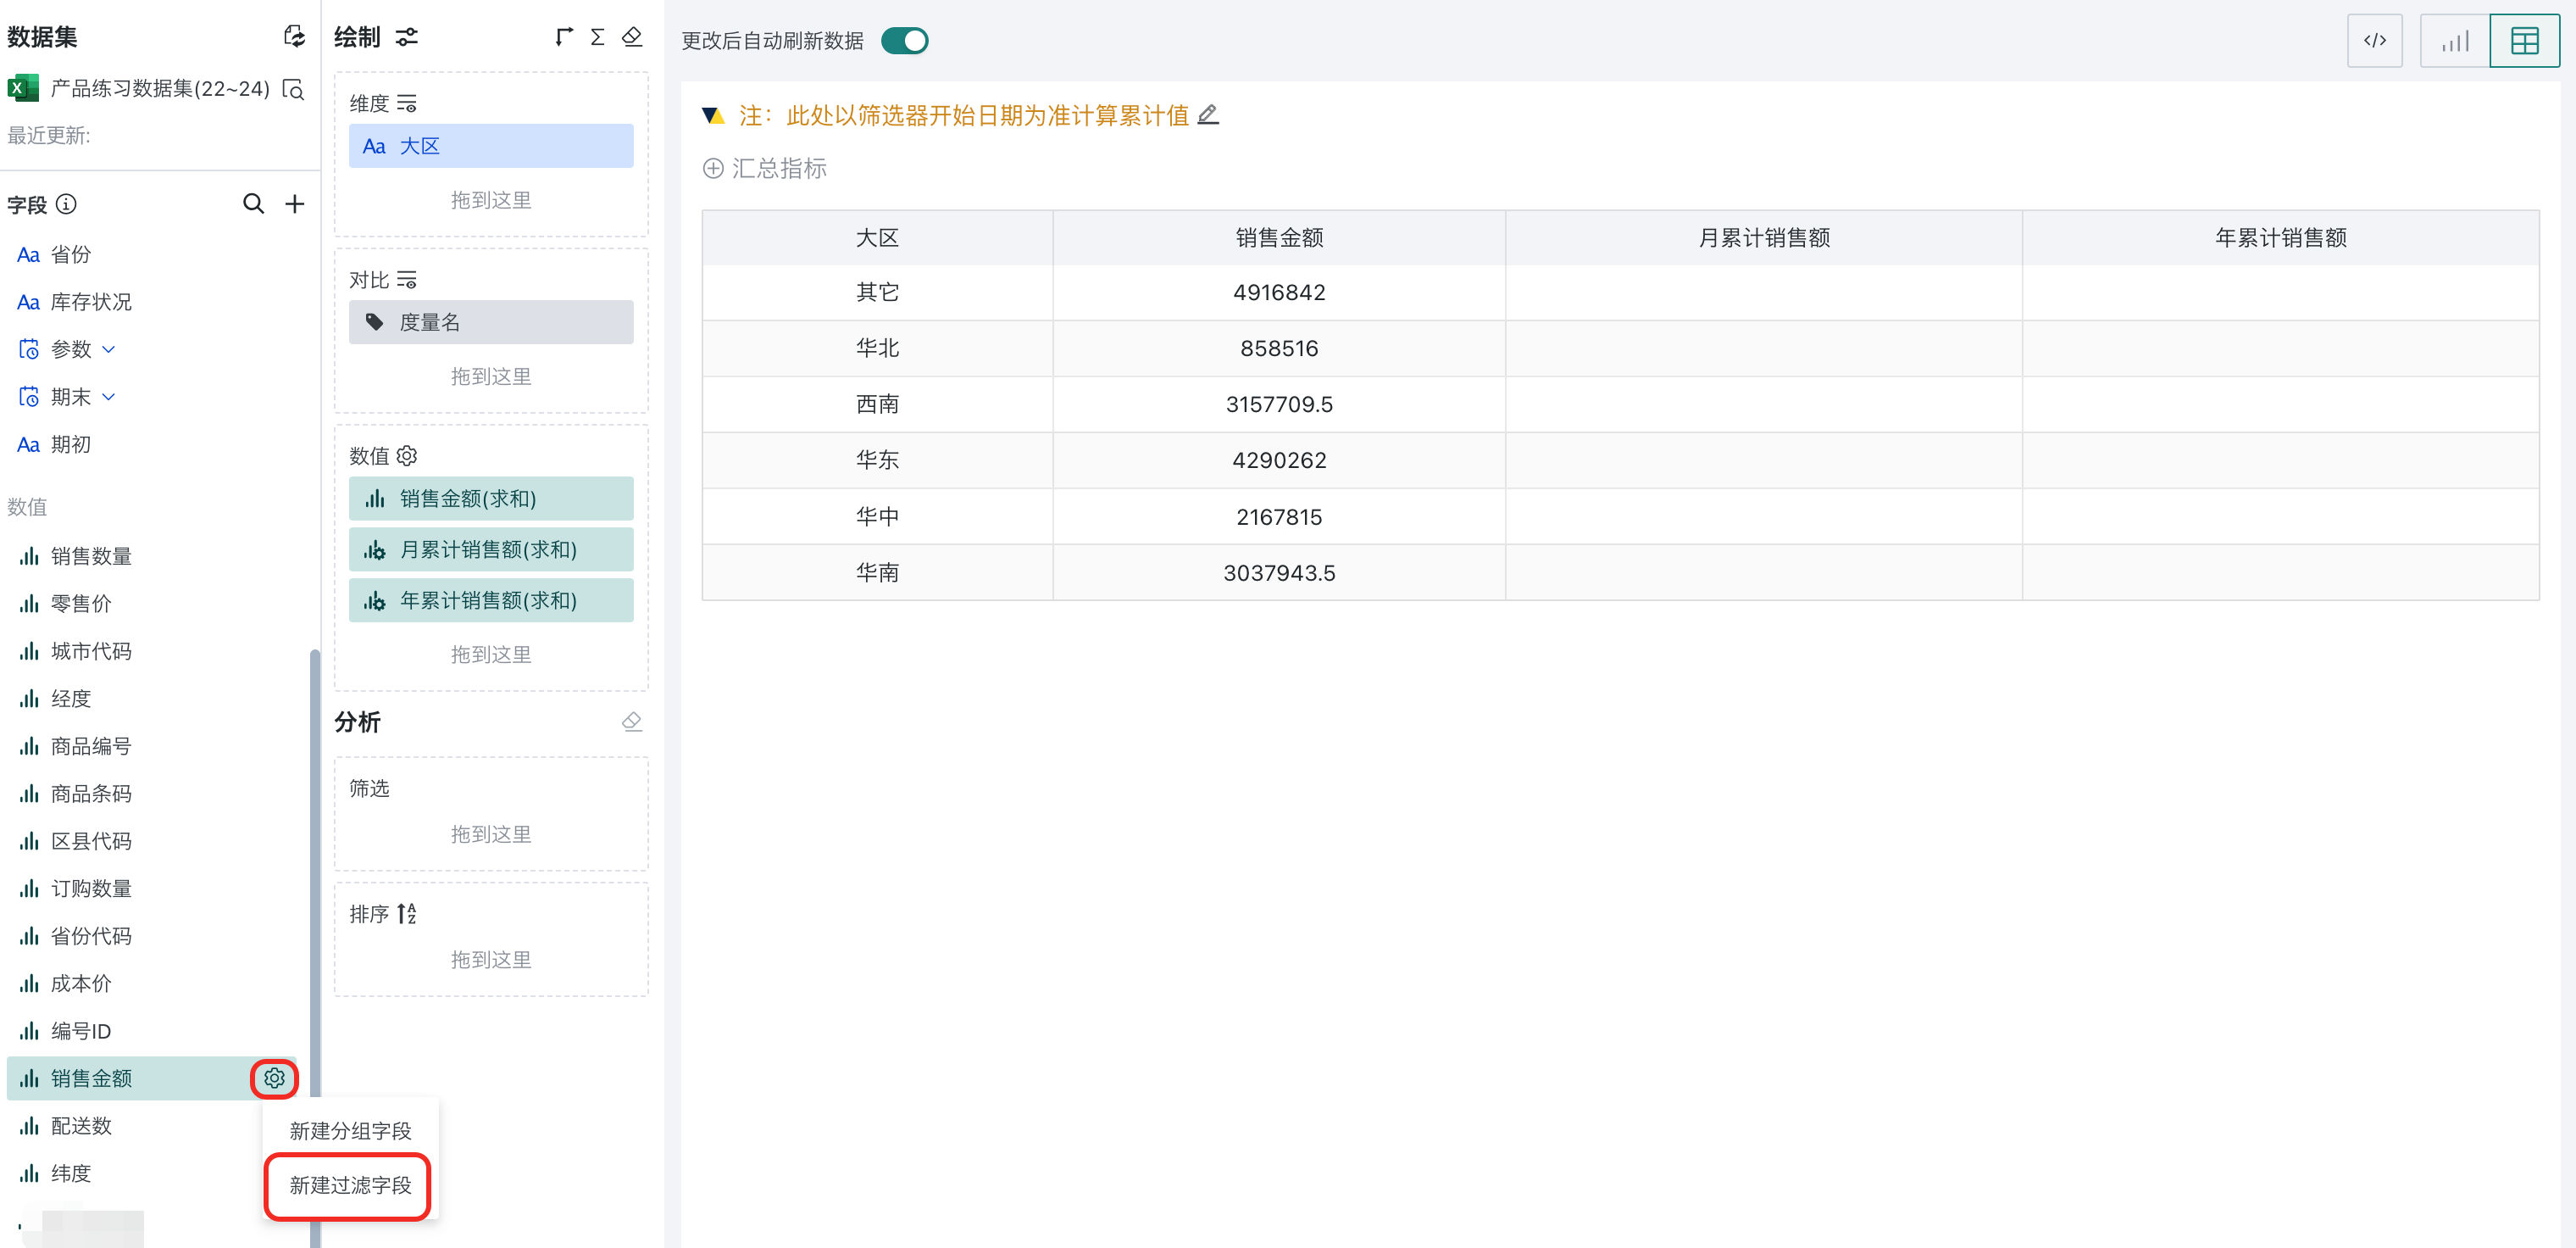
Task: Click 月累计销售额 column header
Action: 1764,237
